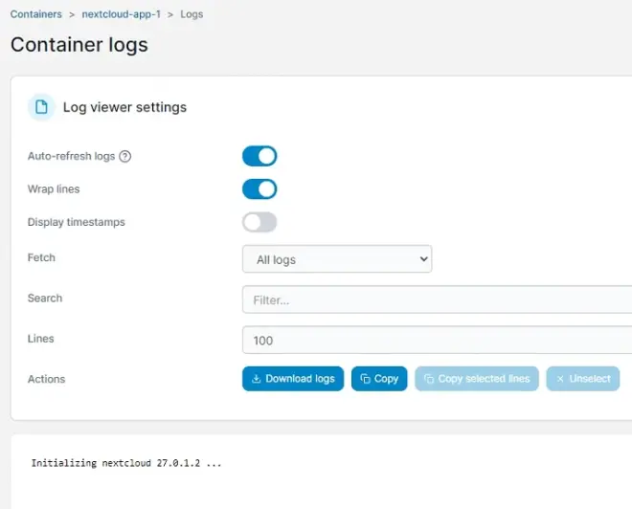Click the download arrow icon on Download logs
The height and width of the screenshot is (509, 632).
[x=256, y=379]
